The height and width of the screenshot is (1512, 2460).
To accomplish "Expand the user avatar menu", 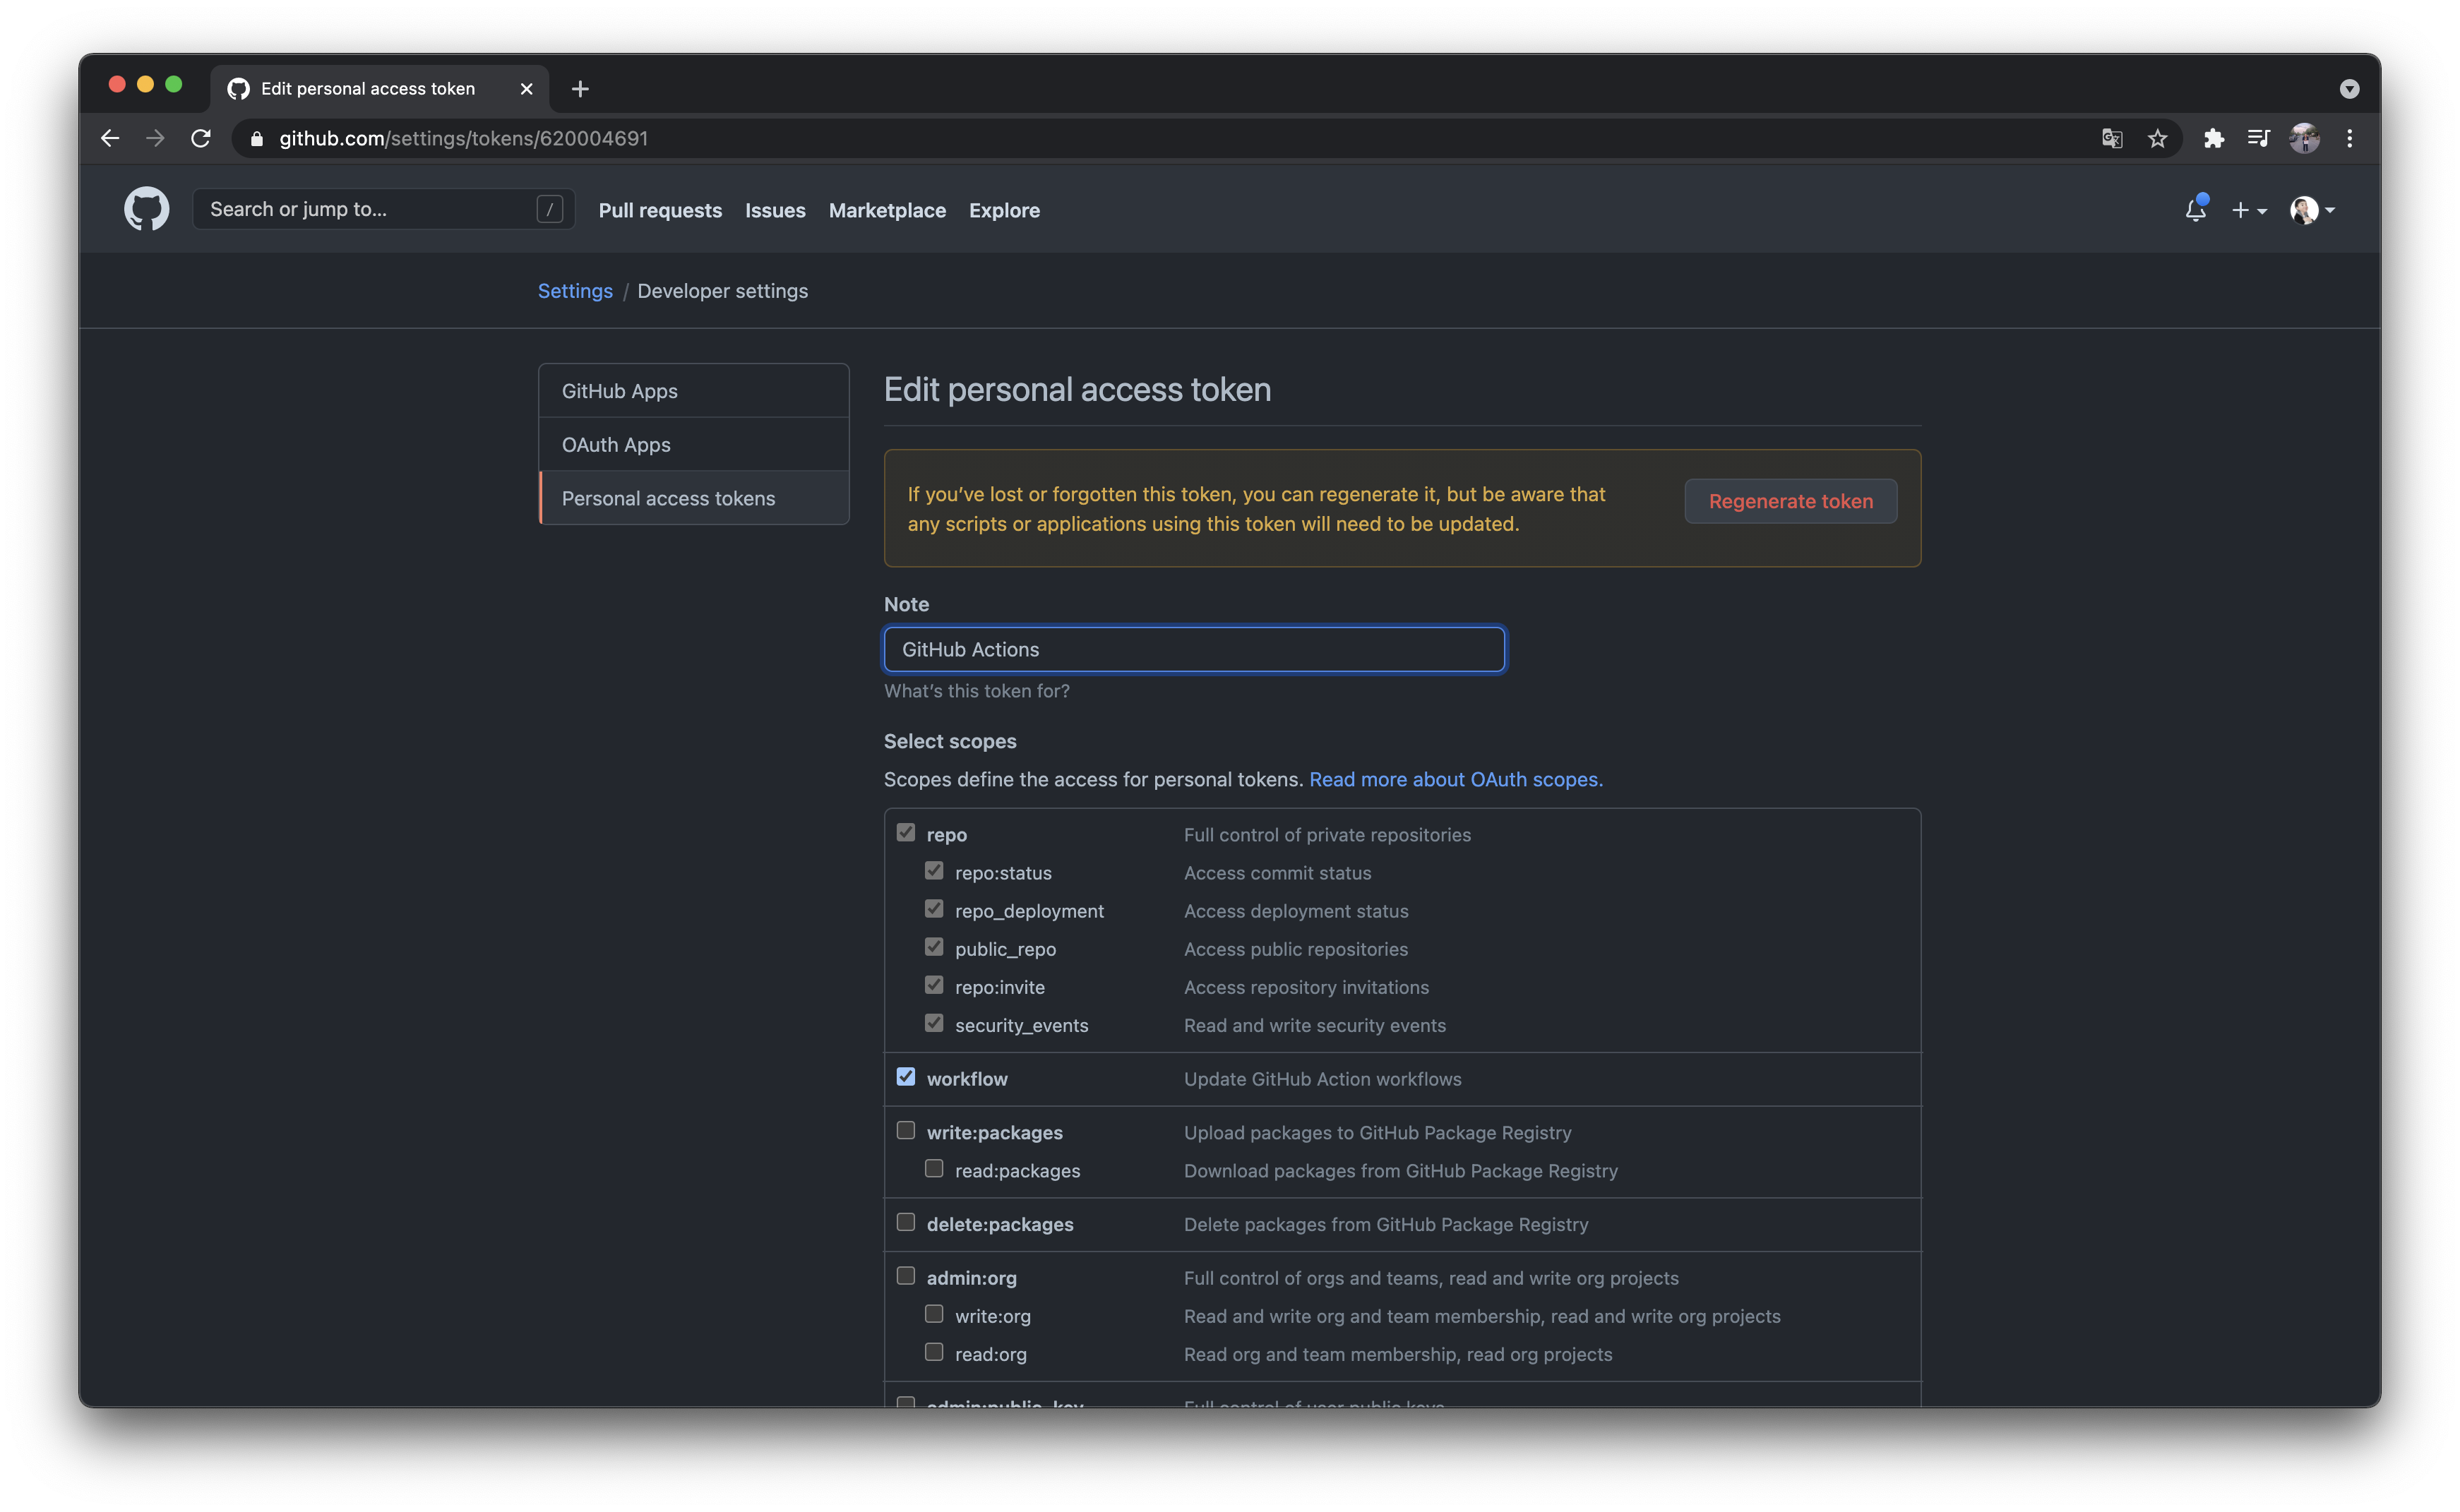I will pyautogui.click(x=2312, y=210).
